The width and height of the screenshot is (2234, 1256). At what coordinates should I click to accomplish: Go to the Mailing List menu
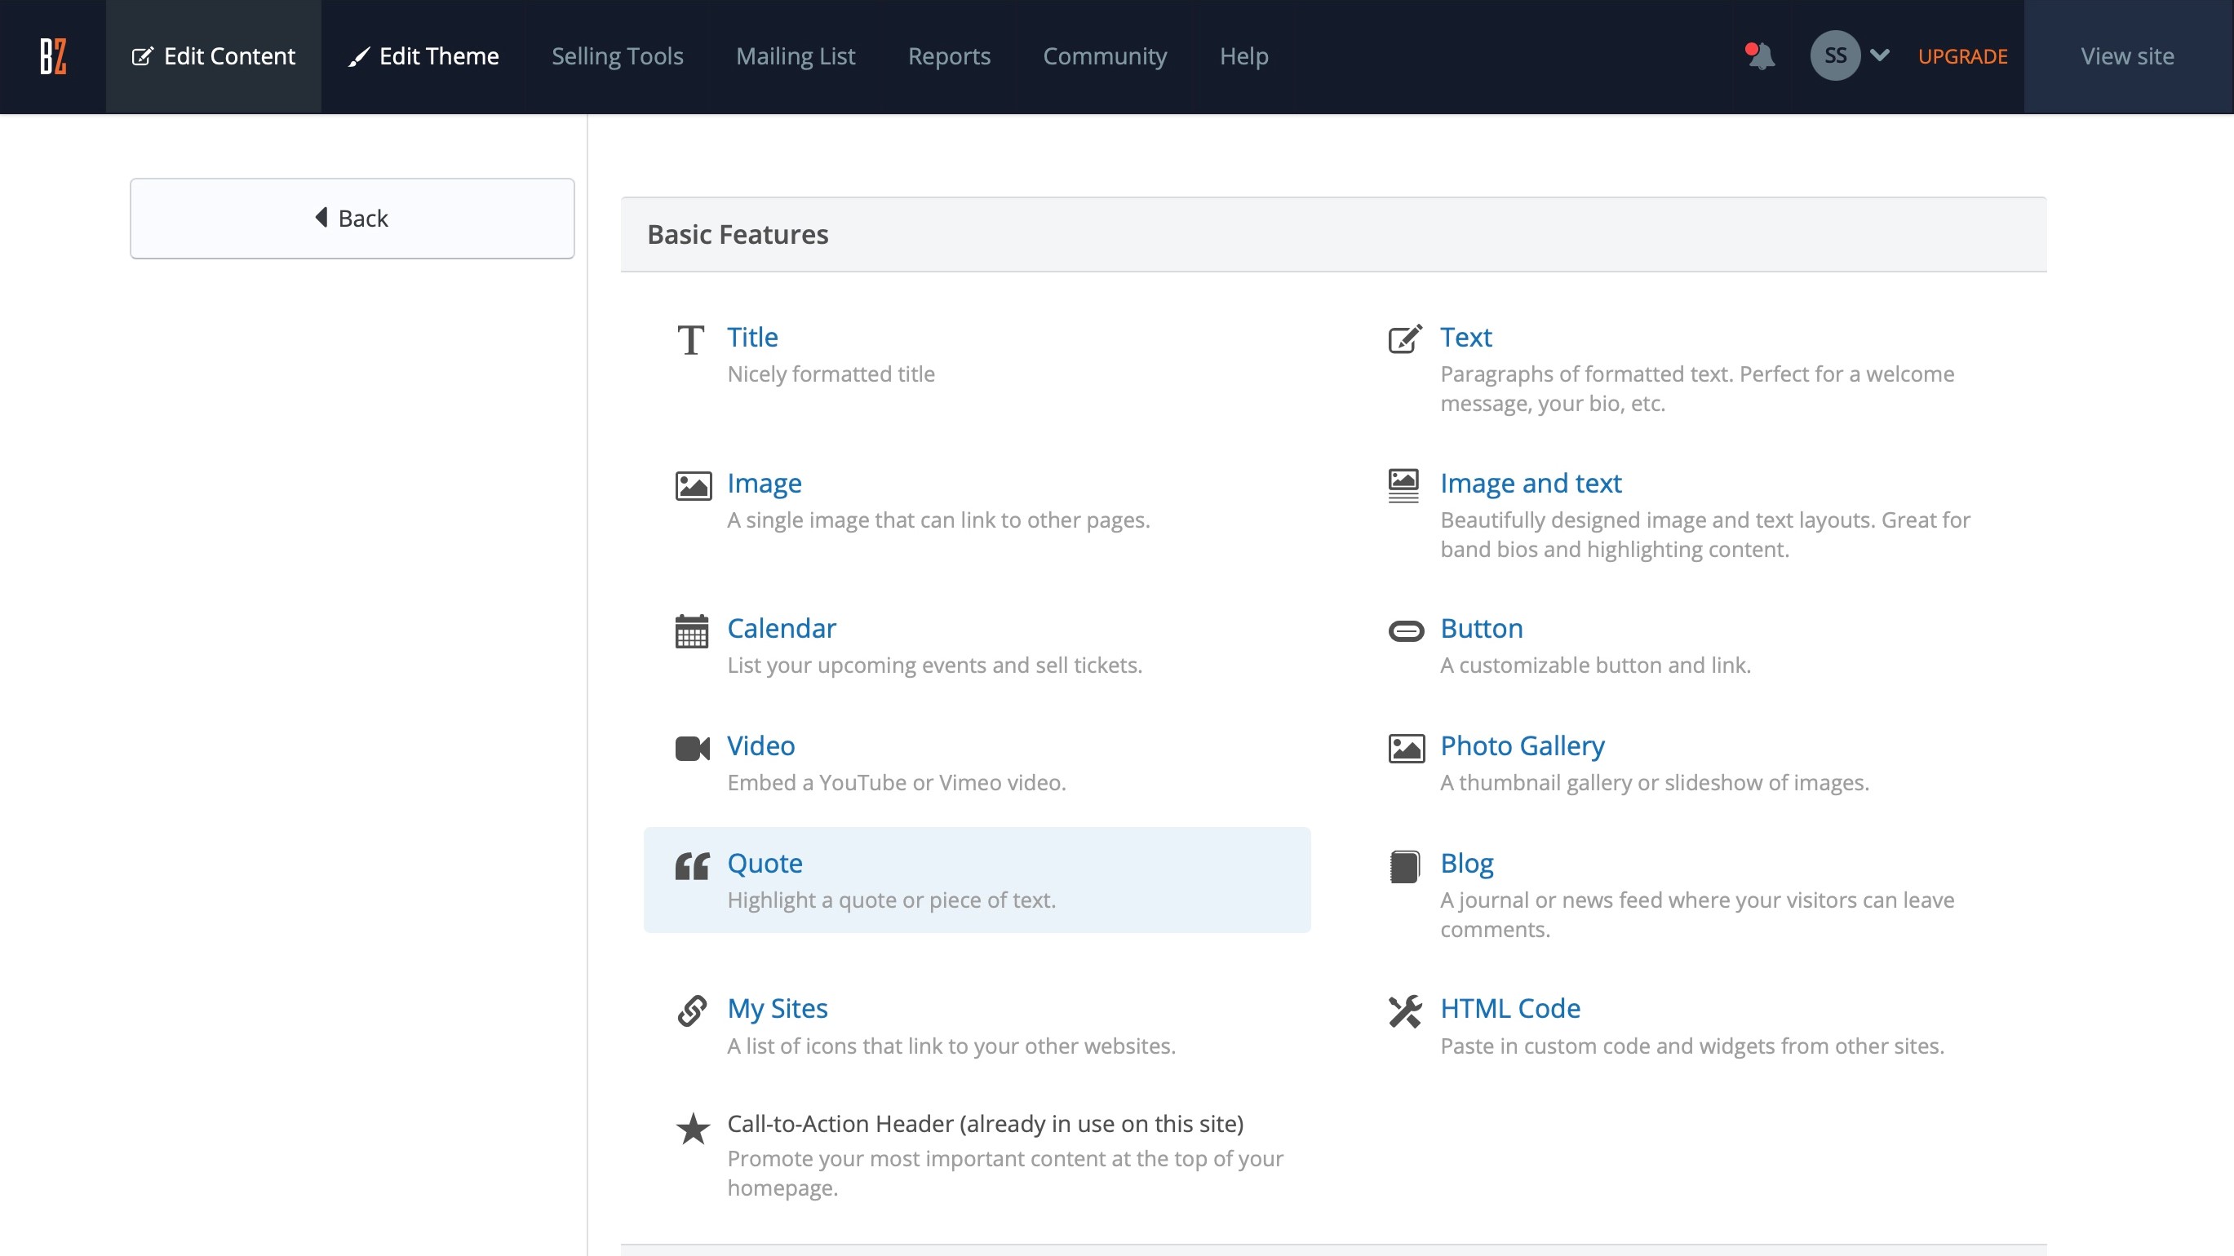click(795, 56)
